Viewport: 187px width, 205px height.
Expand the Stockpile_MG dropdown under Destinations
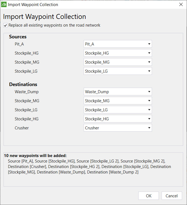pos(118,101)
